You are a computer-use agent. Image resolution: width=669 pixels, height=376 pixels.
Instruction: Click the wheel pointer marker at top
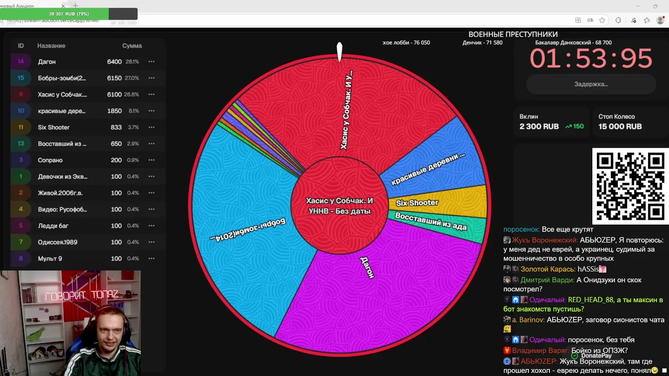[x=340, y=52]
